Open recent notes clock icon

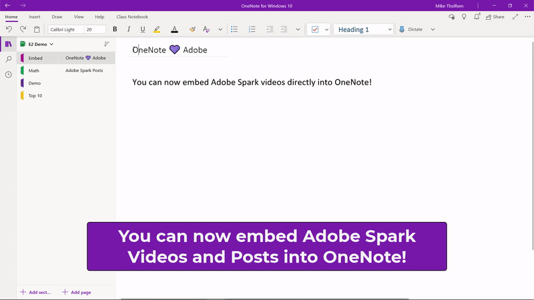point(9,75)
